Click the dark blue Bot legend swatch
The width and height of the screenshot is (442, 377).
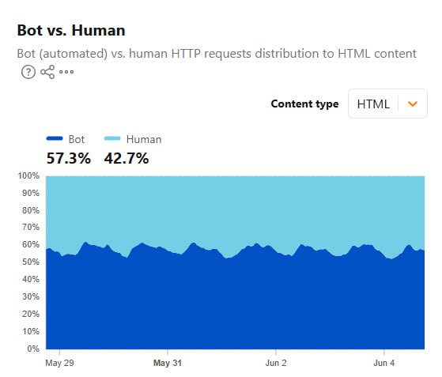point(55,138)
